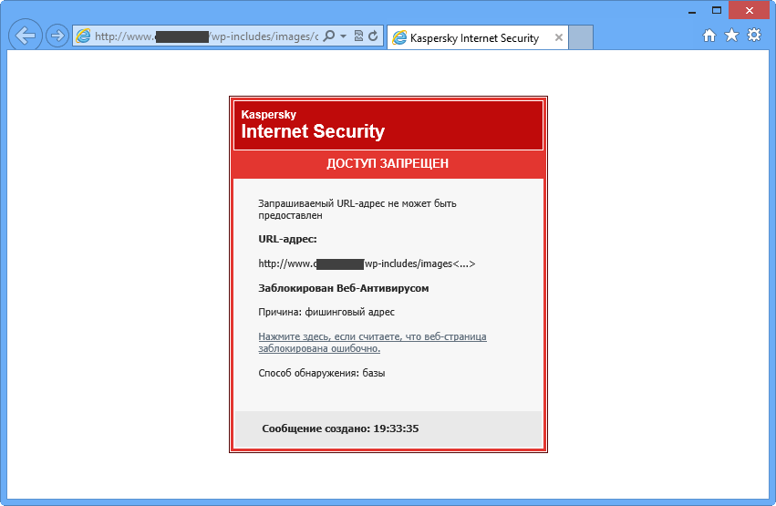Select the Kaspersky Internet Security tab

[478, 37]
